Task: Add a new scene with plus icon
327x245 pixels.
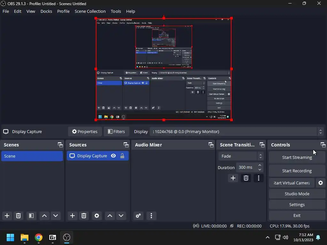Action: (x=7, y=216)
